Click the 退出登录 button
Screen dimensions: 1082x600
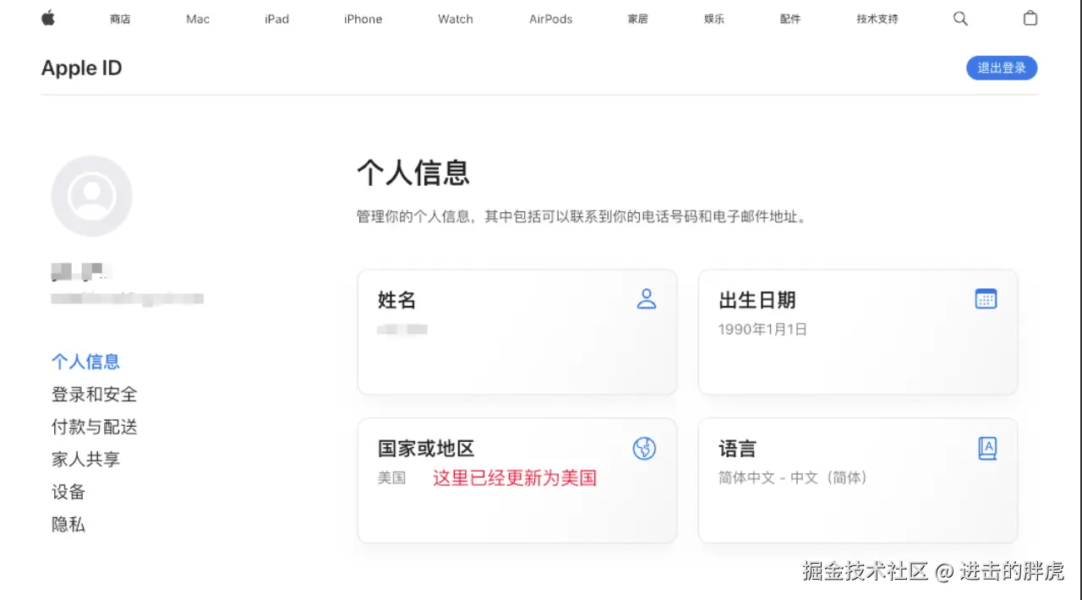click(1002, 68)
